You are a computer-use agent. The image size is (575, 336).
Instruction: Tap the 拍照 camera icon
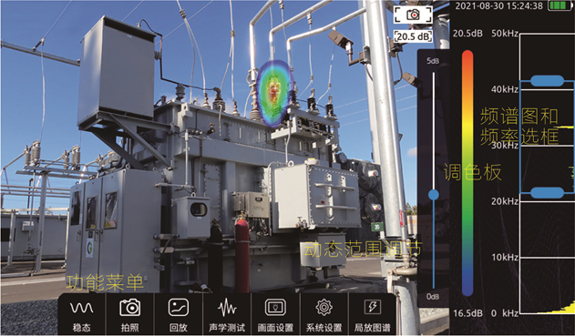(129, 308)
